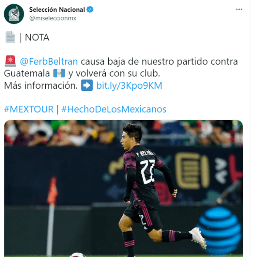
Task: Click the Selección Nacional profile avatar
Action: tap(14, 14)
